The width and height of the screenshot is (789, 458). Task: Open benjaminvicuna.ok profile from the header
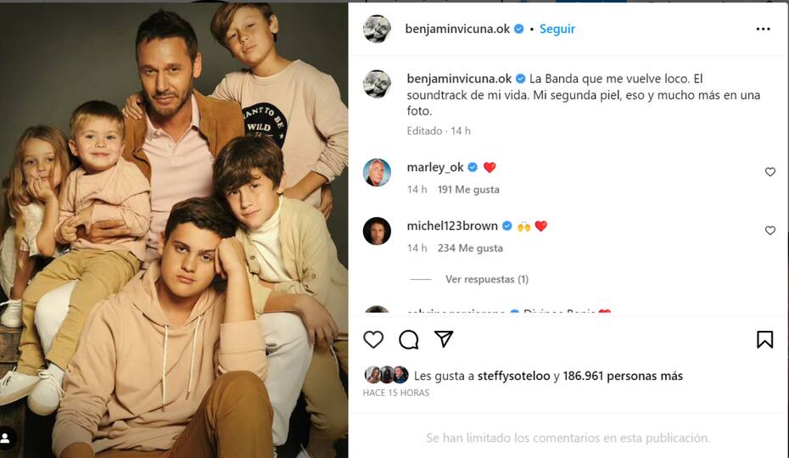(457, 29)
